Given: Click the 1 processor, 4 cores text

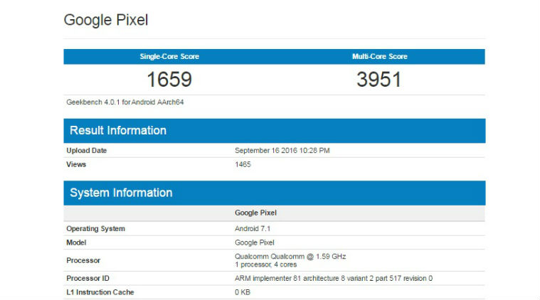Looking at the screenshot, I should click(x=265, y=264).
